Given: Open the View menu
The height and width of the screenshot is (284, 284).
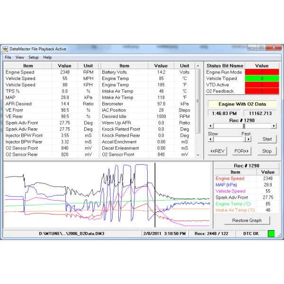Looking at the screenshot, I should pyautogui.click(x=20, y=57).
